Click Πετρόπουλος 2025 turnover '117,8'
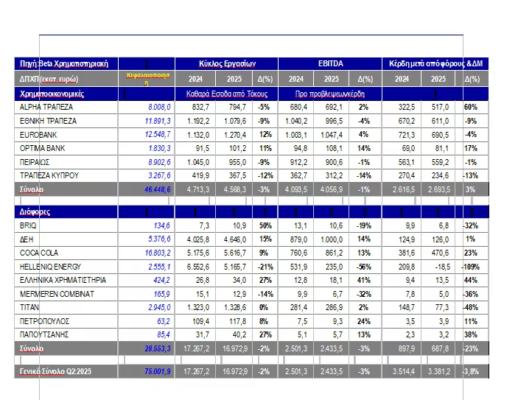This screenshot has width=518, height=400. click(237, 321)
